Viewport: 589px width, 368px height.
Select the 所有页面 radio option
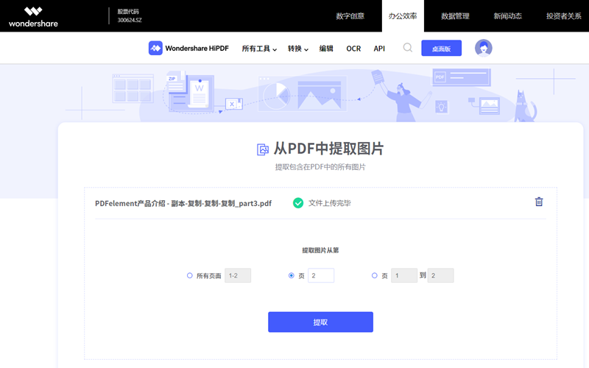[190, 275]
